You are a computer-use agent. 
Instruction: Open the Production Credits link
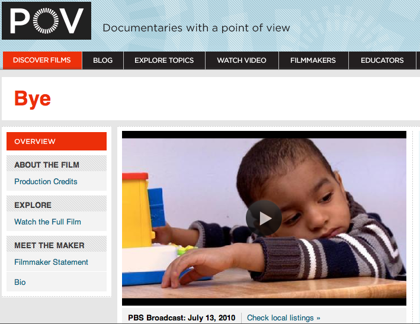(46, 182)
